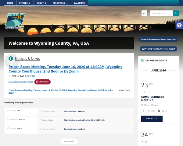Screen dimensions: 183x146
Task: Click the key login icon
Action: click(144, 13)
